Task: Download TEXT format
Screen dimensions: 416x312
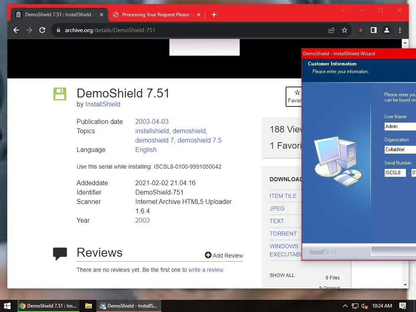Action: pyautogui.click(x=277, y=221)
